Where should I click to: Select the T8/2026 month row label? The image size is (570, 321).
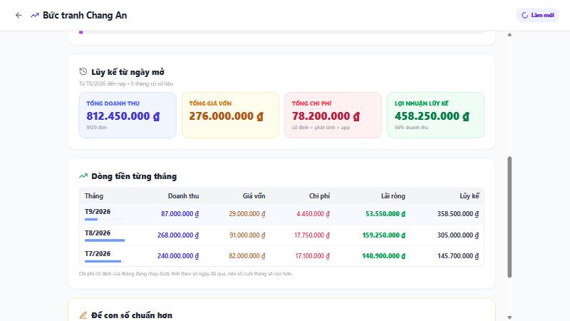98,233
